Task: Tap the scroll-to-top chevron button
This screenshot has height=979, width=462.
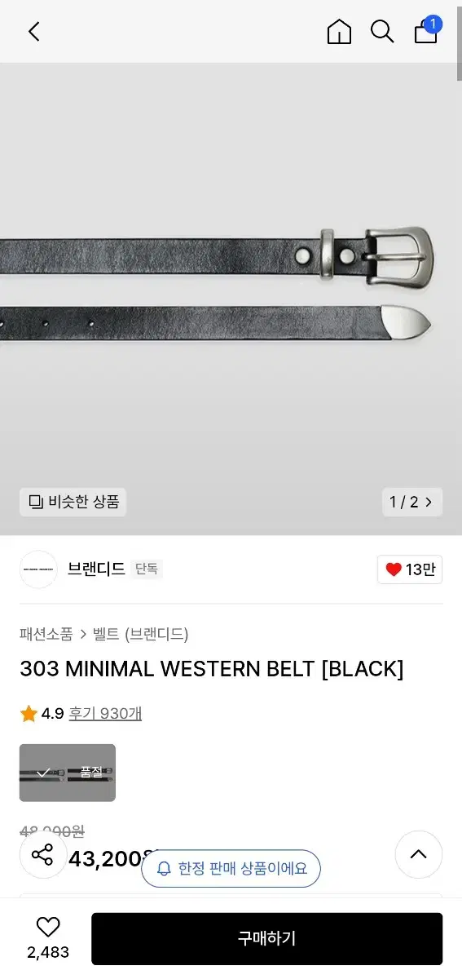Action: coord(418,855)
